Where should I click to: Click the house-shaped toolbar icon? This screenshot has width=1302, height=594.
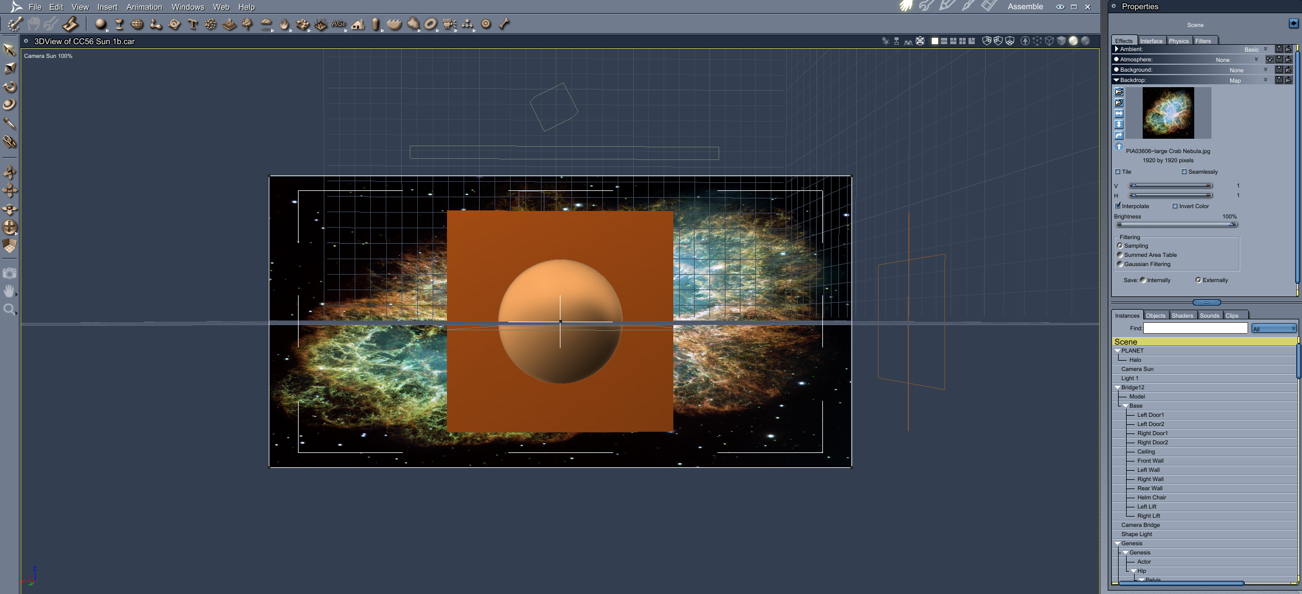coord(358,24)
